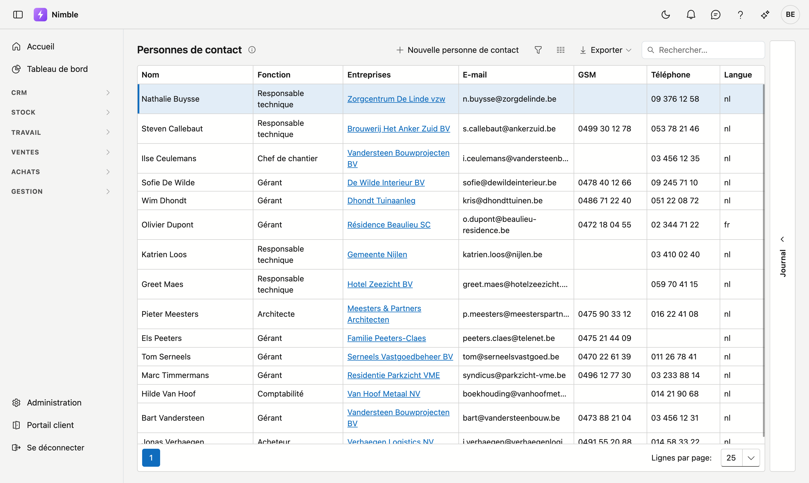Viewport: 809px width, 483px height.
Task: Click in the Rechercher search field
Action: point(703,50)
